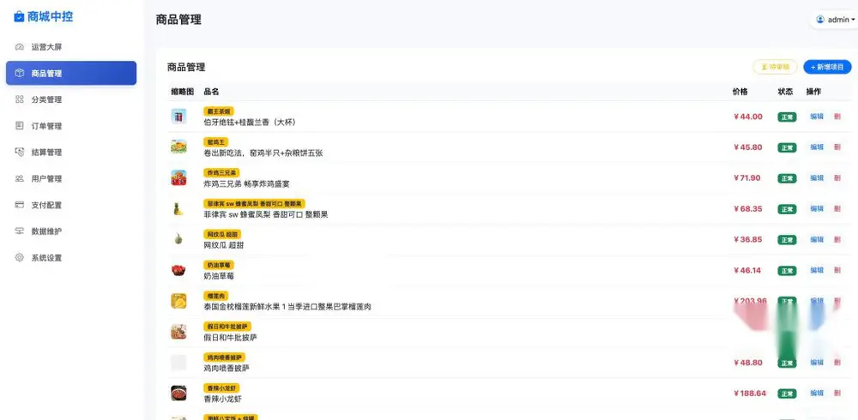Click 正常 status badge of ¥44.00 row

[x=787, y=117]
